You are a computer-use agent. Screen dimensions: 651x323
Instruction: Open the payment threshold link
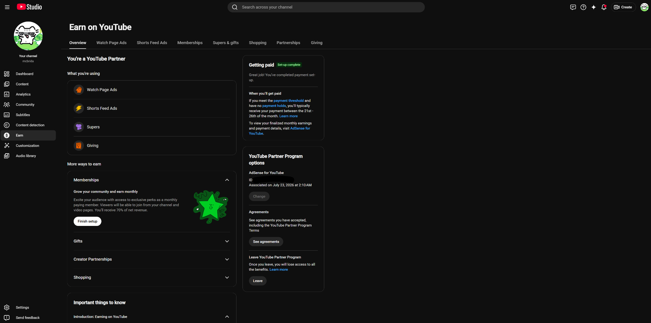289,101
